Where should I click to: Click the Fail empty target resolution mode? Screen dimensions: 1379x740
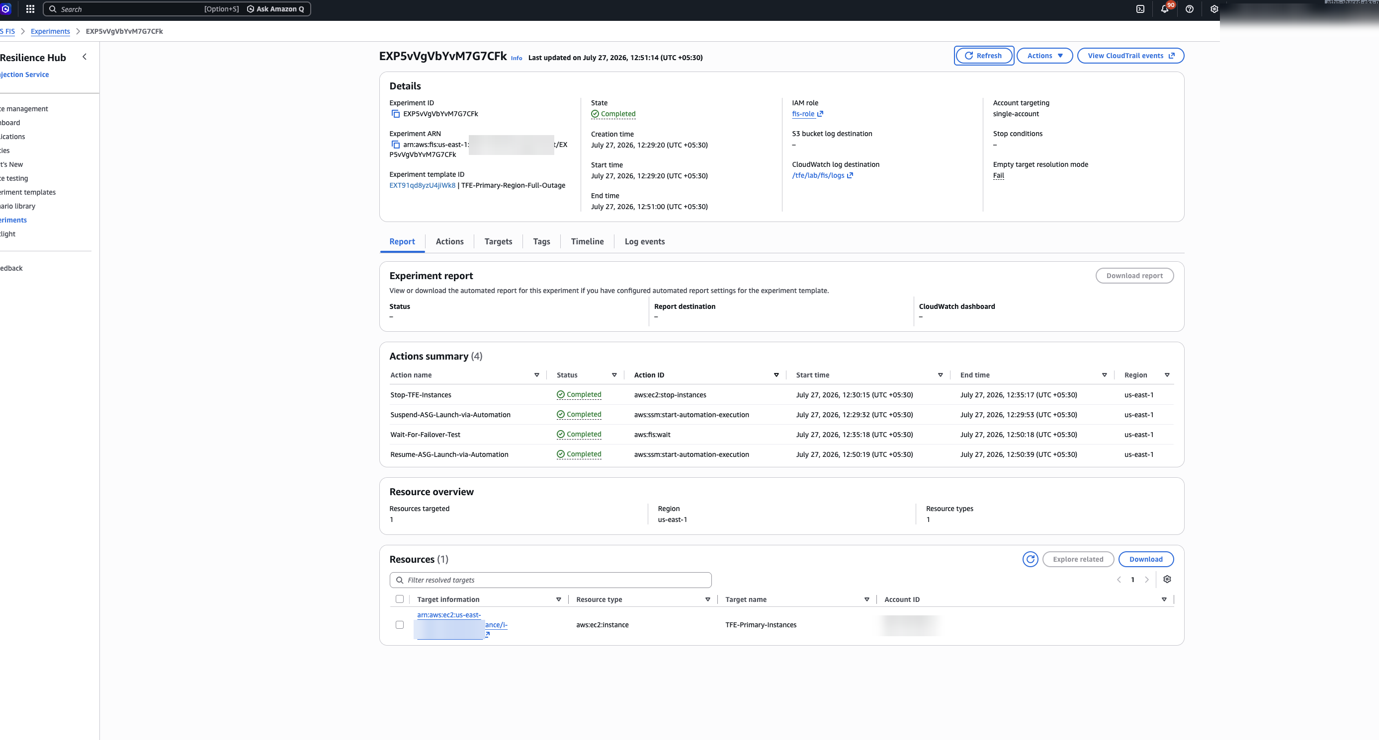coord(998,175)
